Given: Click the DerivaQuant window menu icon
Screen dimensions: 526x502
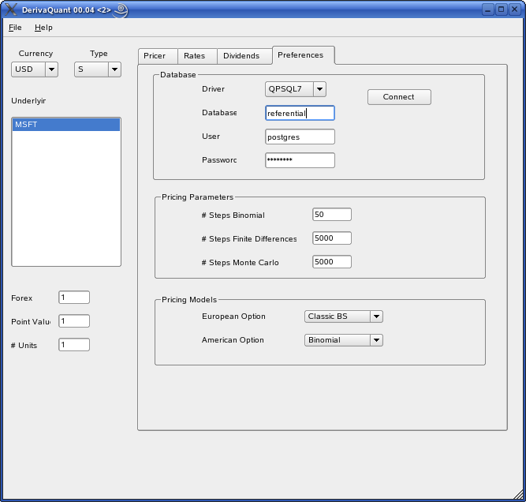Looking at the screenshot, I should (x=11, y=10).
